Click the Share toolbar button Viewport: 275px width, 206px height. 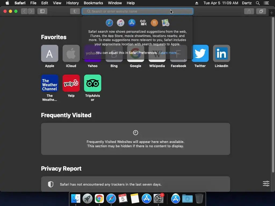click(249, 11)
